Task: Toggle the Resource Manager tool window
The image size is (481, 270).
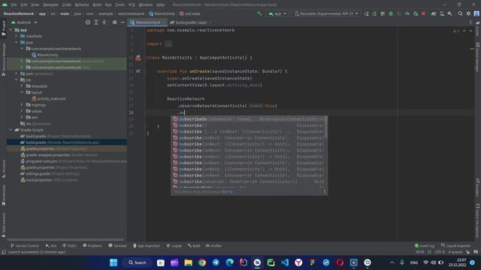Action: tap(3, 60)
